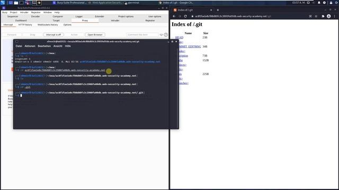Click the clock showing 03:57 A.M.
The width and height of the screenshot is (339, 190).
(x=299, y=3)
